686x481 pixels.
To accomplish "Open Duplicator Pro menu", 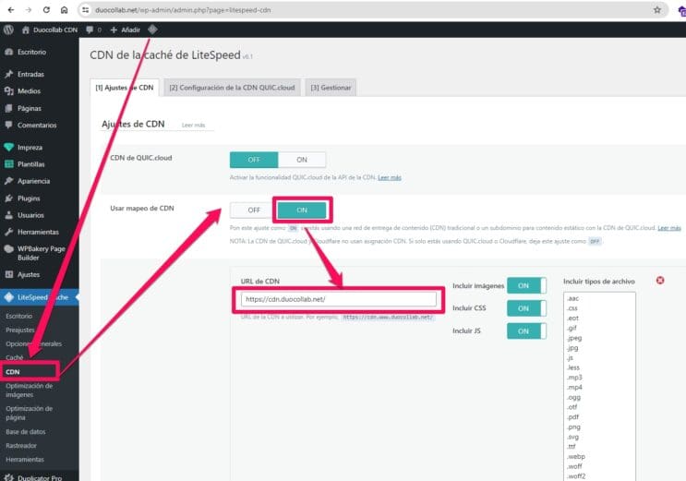I will [x=40, y=477].
